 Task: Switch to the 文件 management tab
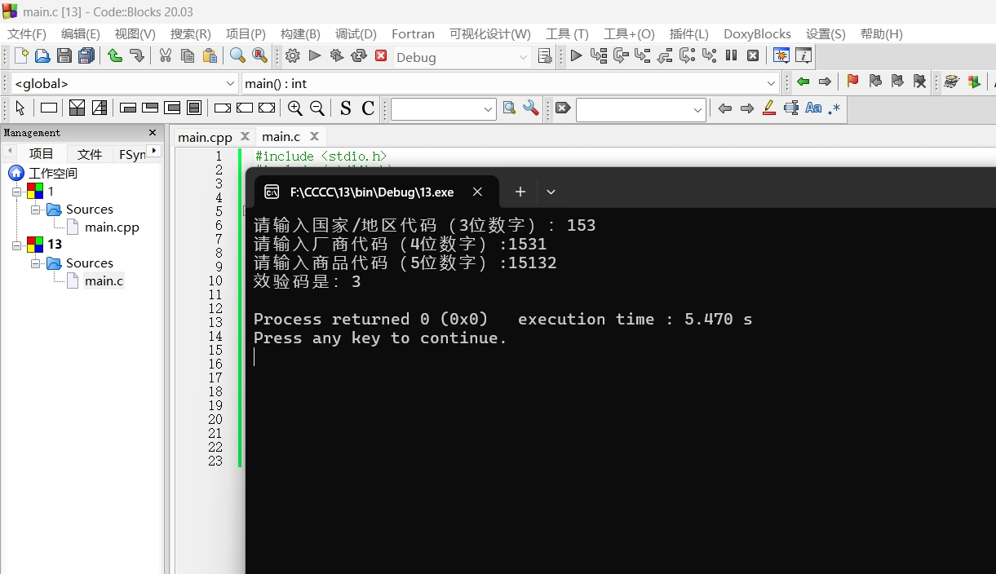click(90, 153)
